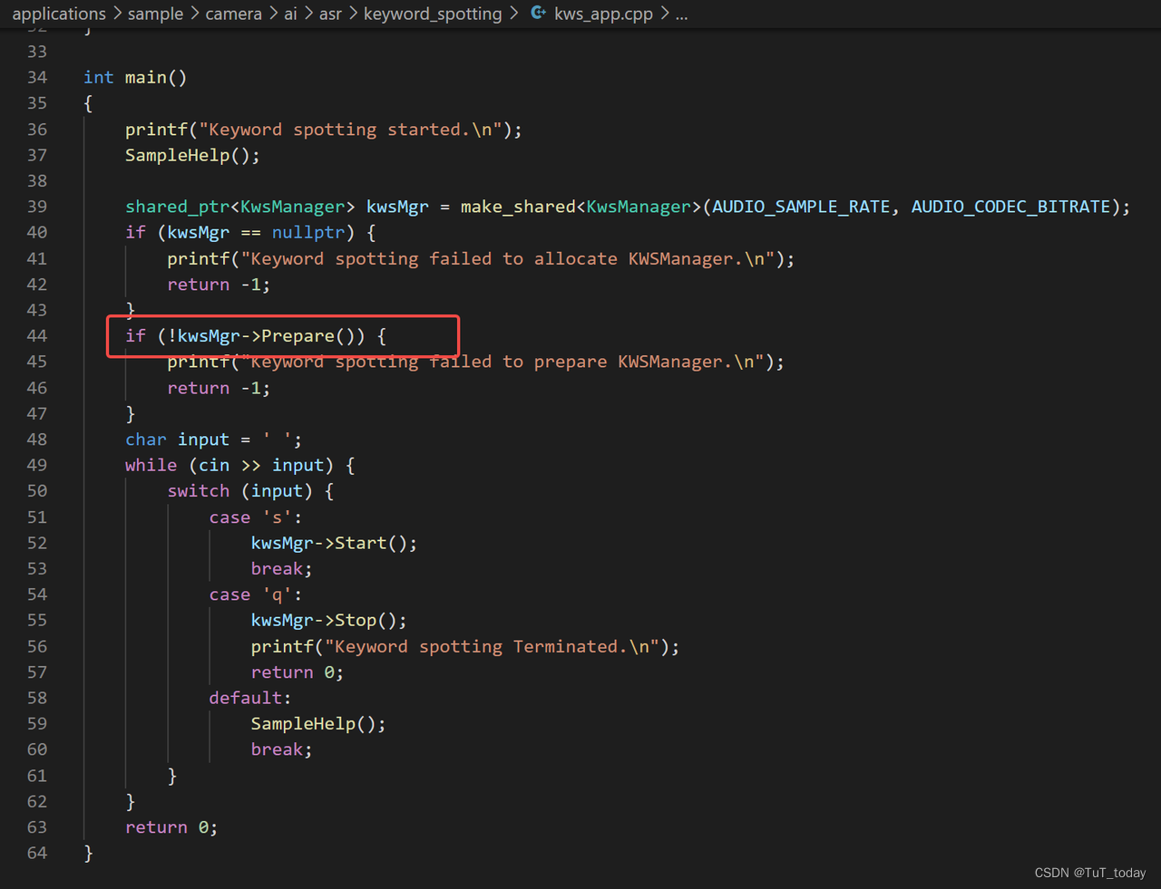This screenshot has width=1161, height=889.
Task: Click 'break;' on line 53
Action: [x=281, y=568]
